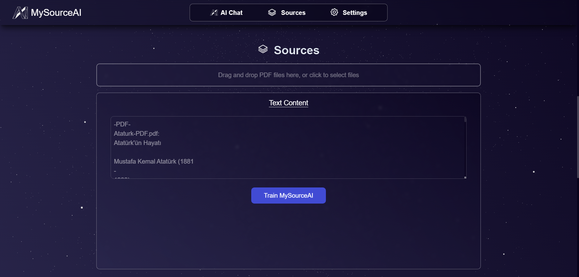Click the layers icon beside Sources in navigation
Viewport: 579px width, 277px height.
coord(272,12)
